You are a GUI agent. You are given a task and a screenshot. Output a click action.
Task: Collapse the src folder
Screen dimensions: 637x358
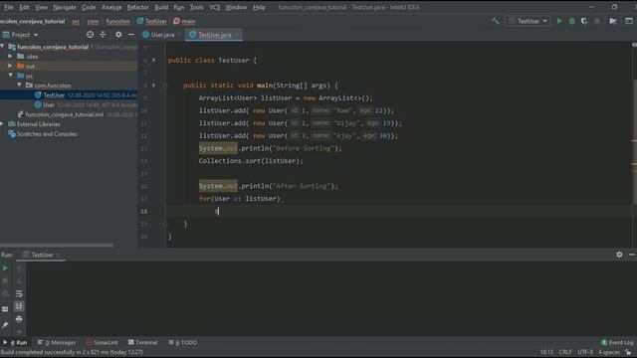(10, 76)
